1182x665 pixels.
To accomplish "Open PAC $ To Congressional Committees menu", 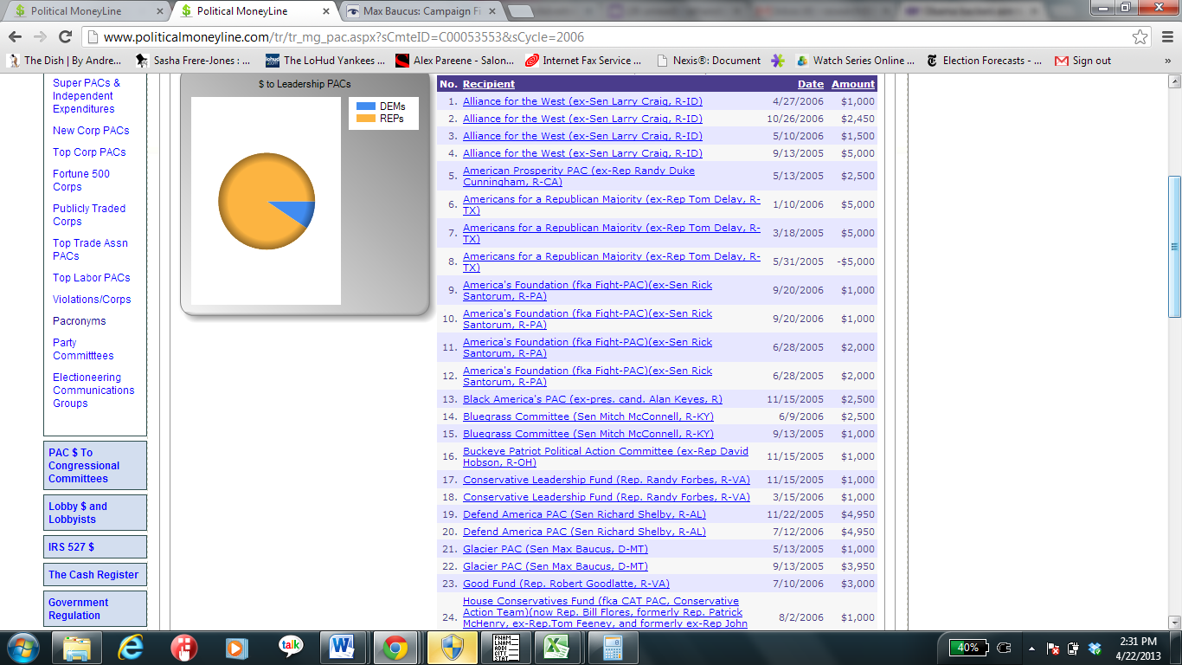I will tap(95, 466).
